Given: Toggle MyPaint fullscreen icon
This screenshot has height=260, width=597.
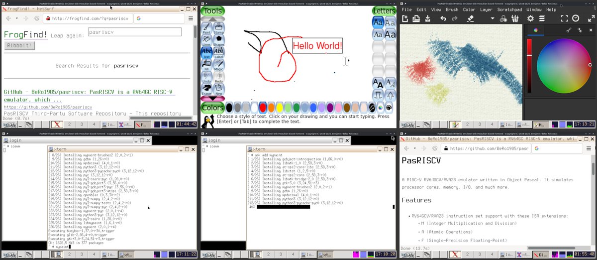Looking at the screenshot, I should pyautogui.click(x=564, y=18).
